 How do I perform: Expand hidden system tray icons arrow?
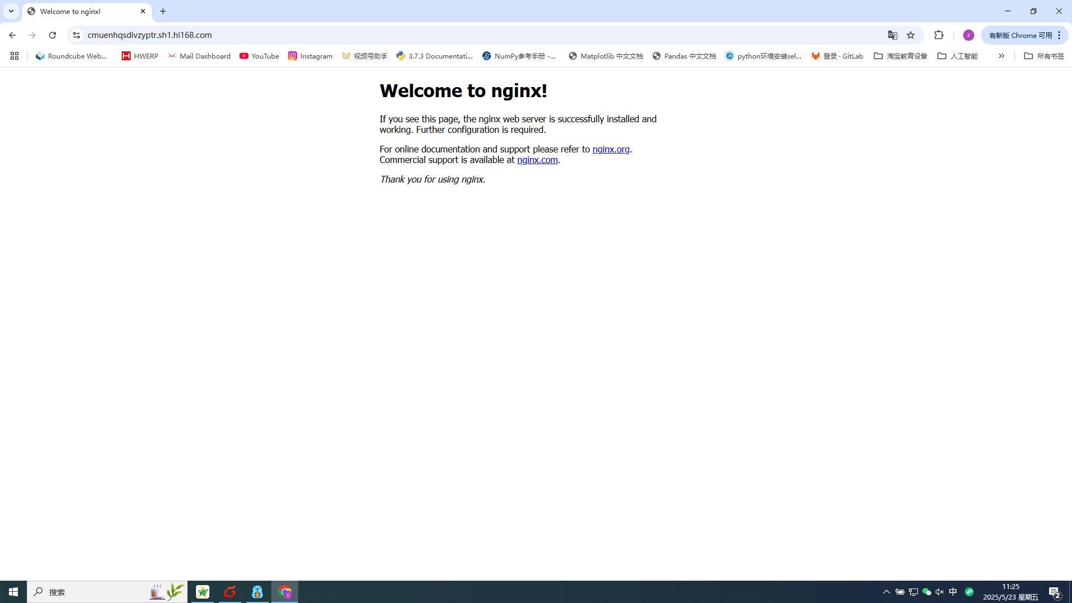[x=886, y=592]
